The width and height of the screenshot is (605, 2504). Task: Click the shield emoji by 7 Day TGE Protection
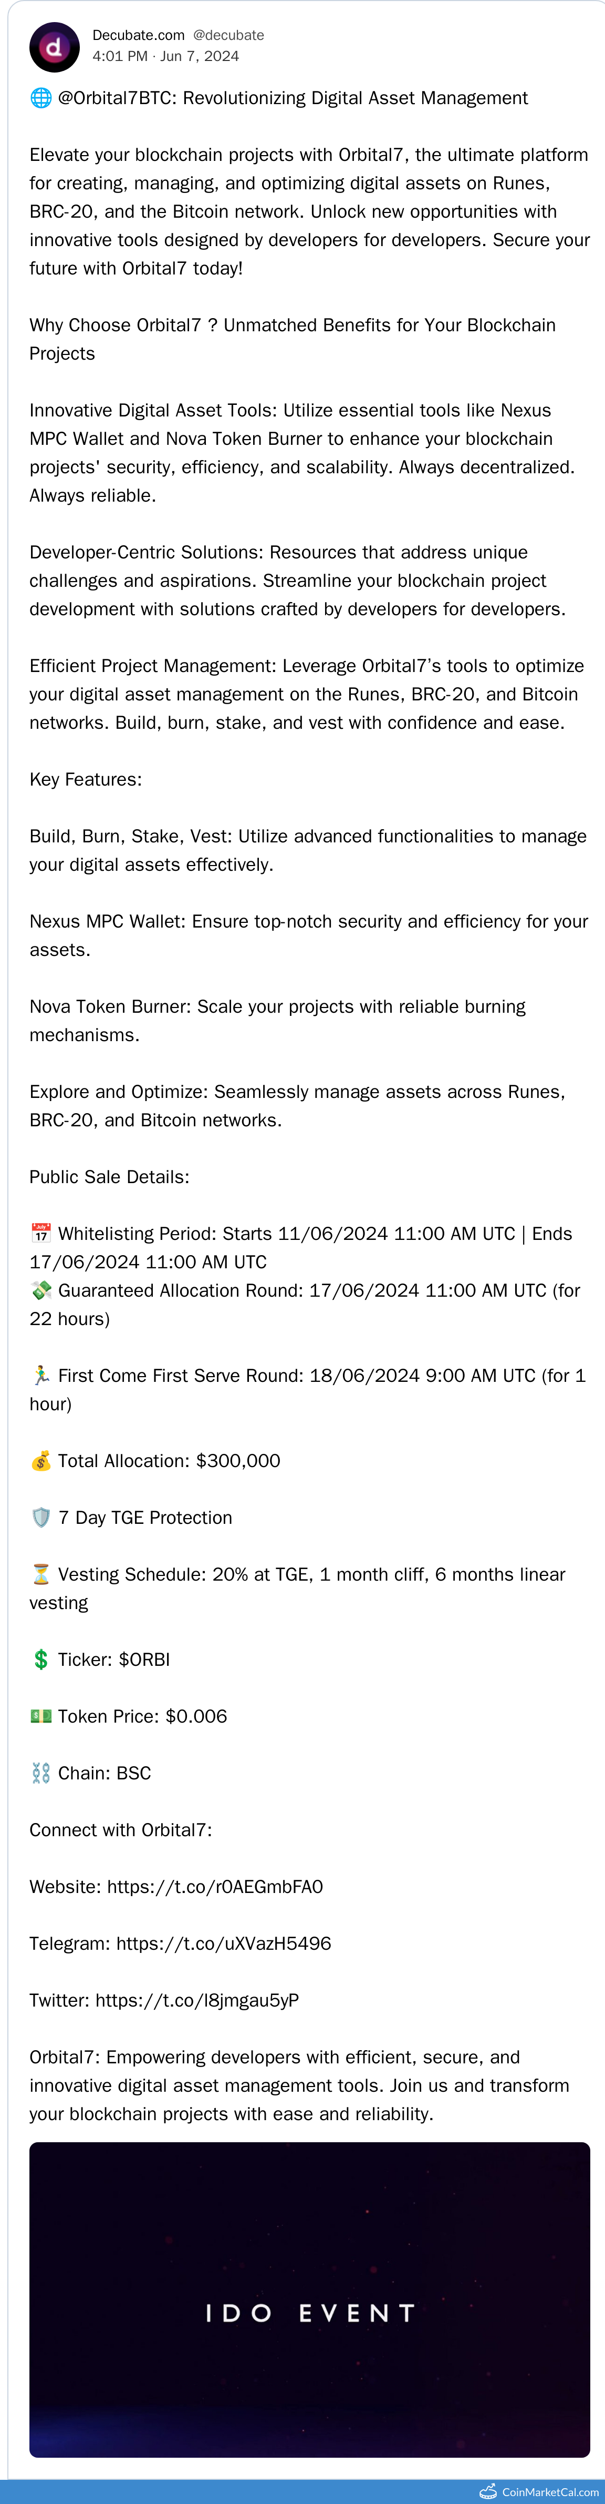tap(41, 1518)
